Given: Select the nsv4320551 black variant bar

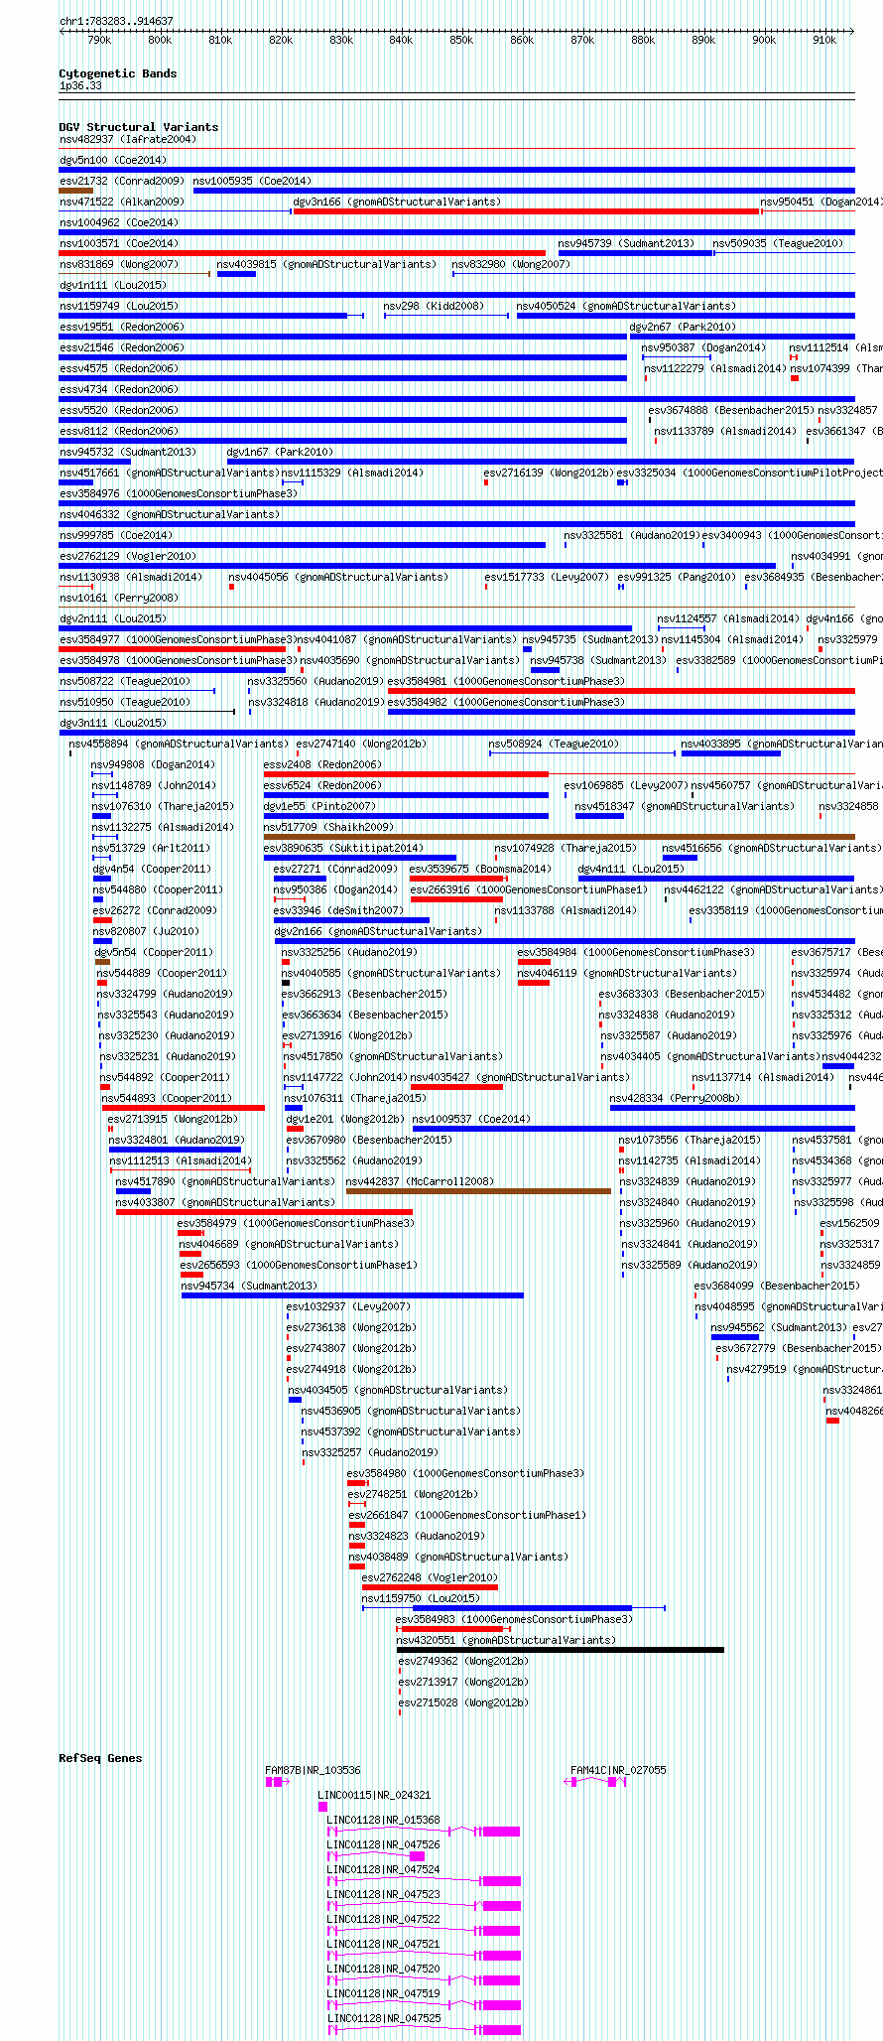Looking at the screenshot, I should [x=561, y=1650].
